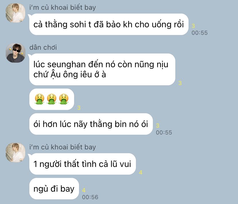
Task: Click the last vomiting face emoji
Action: (x=64, y=99)
